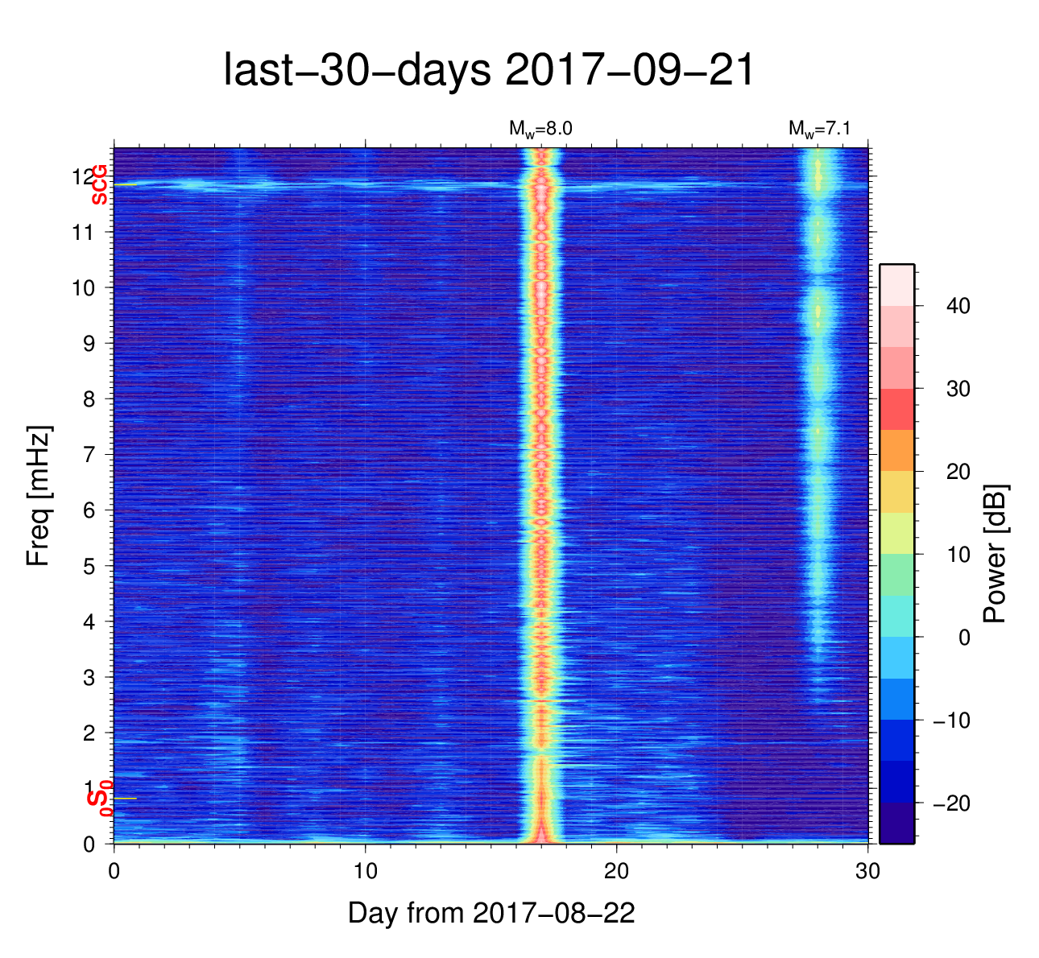Click the Freq [mHz] axis label

(x=39, y=496)
